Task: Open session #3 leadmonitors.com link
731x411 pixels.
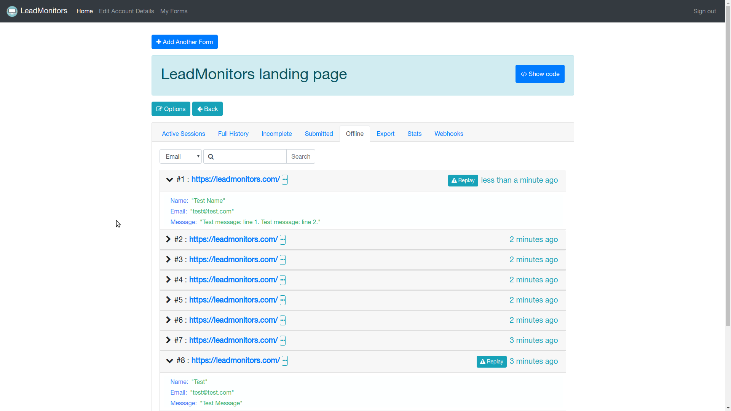Action: [233, 260]
